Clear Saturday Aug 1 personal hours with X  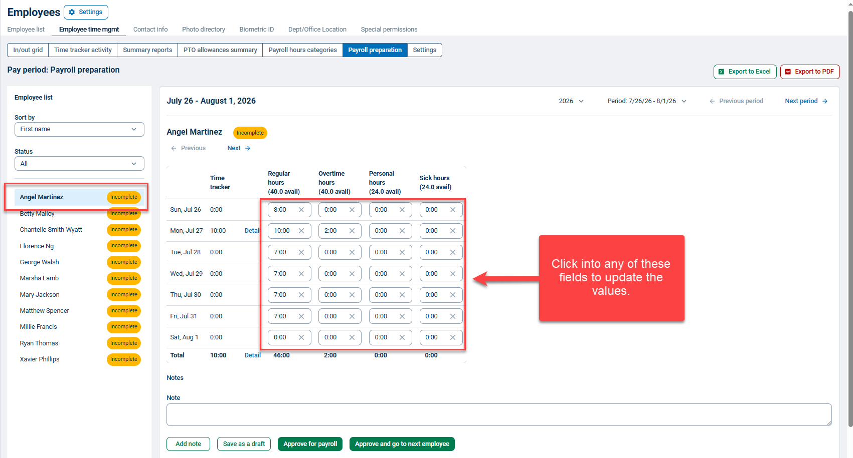tap(402, 337)
